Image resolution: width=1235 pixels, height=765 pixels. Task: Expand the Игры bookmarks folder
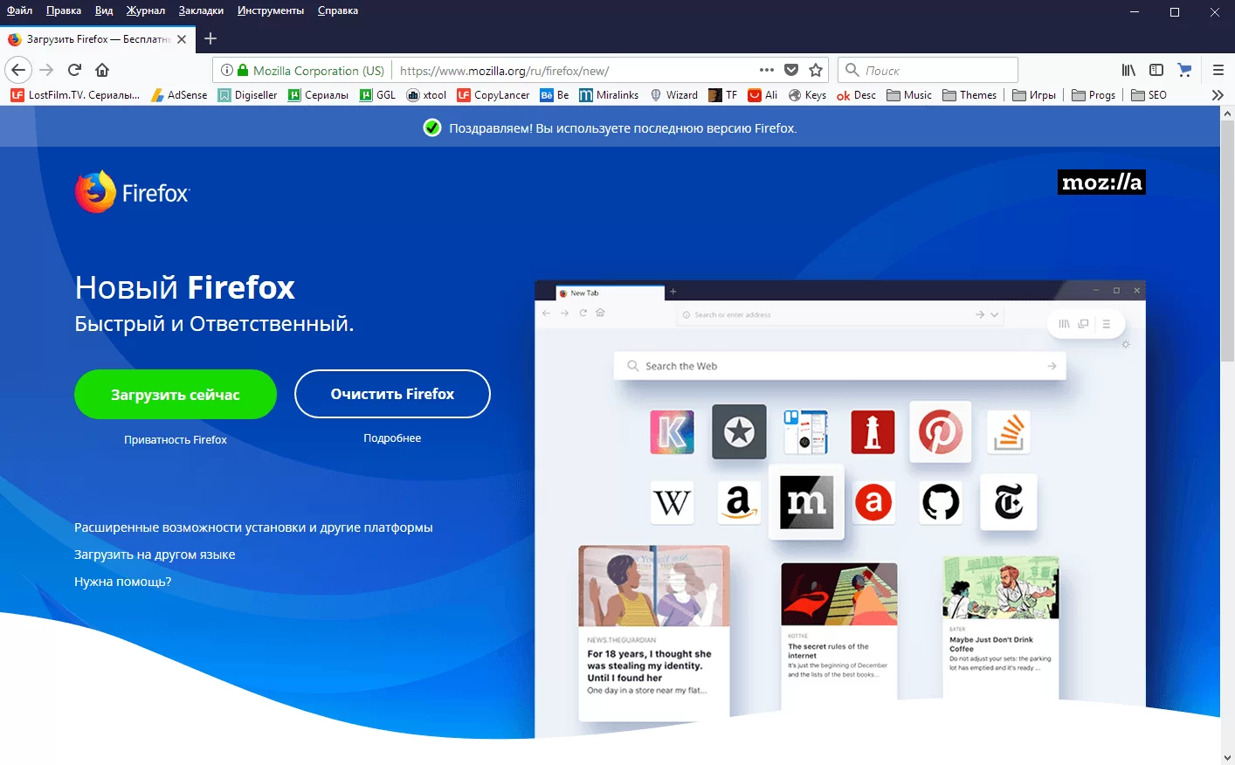1034,95
